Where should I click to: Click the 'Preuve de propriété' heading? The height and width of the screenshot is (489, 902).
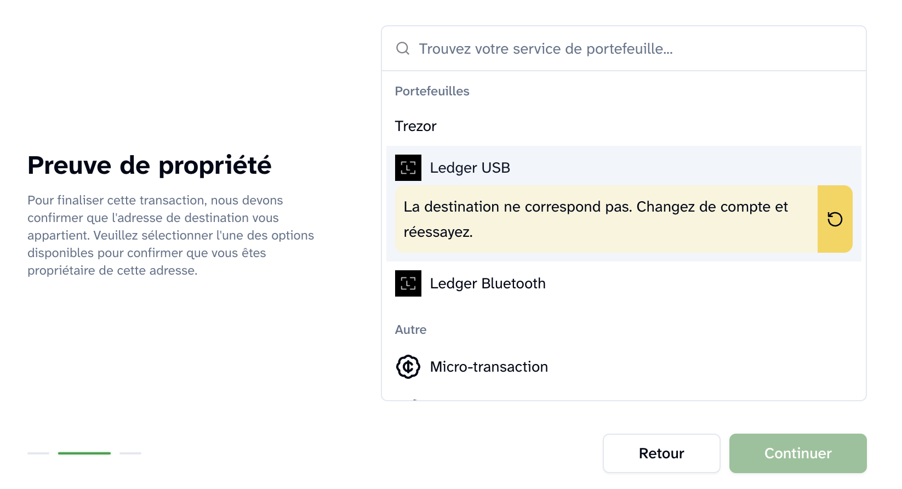coord(149,165)
